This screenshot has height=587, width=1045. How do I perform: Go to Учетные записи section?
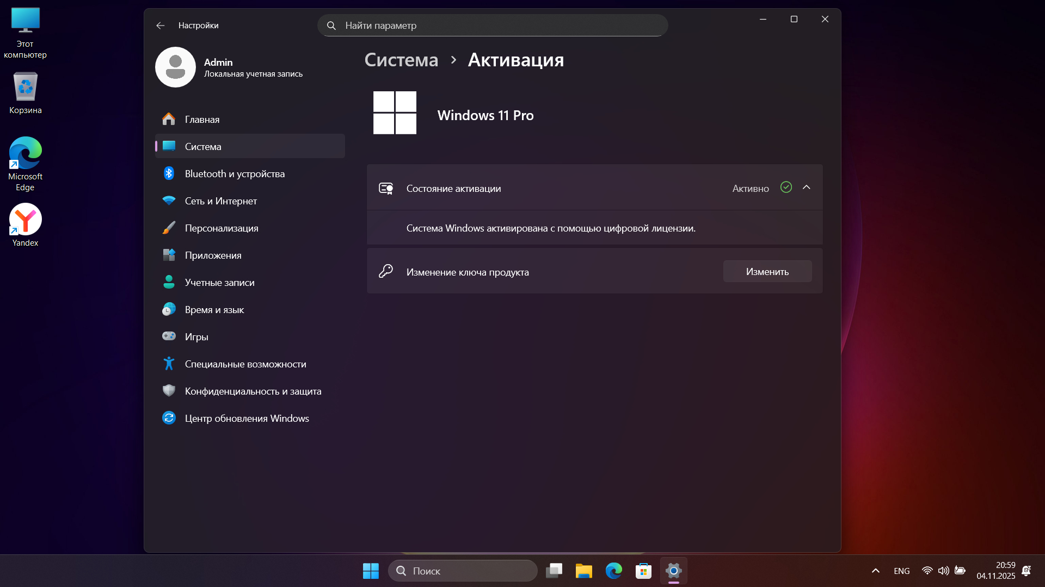coord(219,283)
